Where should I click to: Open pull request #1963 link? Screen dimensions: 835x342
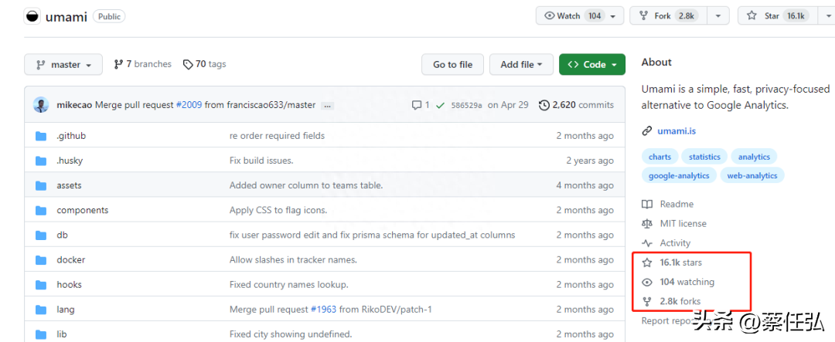(323, 310)
